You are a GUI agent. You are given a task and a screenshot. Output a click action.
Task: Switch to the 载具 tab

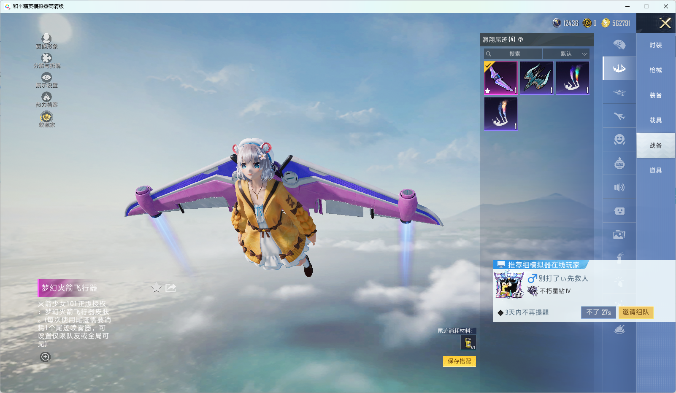tap(656, 120)
